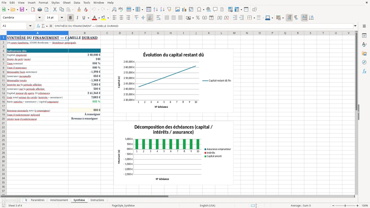Increase indent icon
This screenshot has height=208, width=370.
pyautogui.click(x=235, y=18)
